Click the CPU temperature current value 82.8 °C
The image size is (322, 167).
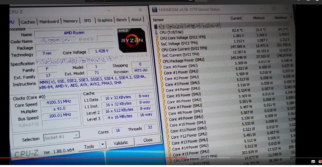(238, 30)
